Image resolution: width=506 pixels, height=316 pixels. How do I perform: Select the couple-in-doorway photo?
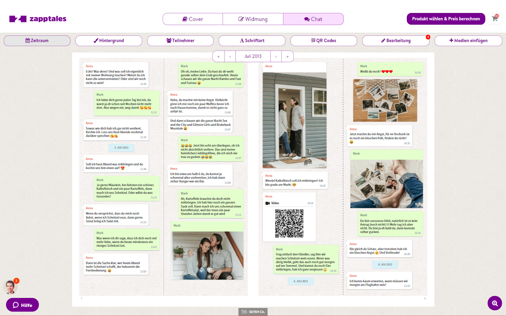pos(295,120)
